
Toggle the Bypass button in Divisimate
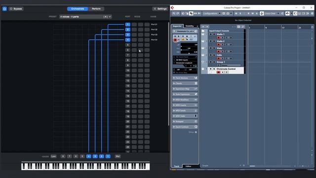(16, 9)
